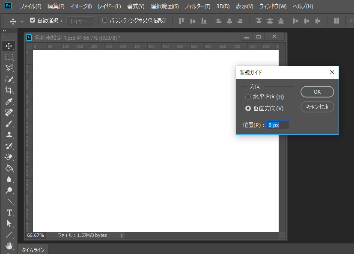The width and height of the screenshot is (354, 254).
Task: Click Align left edges icon
Action: (218, 21)
